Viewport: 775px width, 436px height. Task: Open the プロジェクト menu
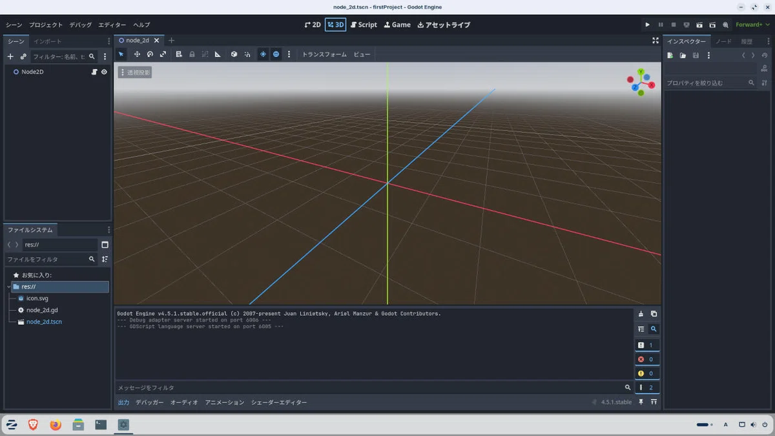(x=46, y=25)
